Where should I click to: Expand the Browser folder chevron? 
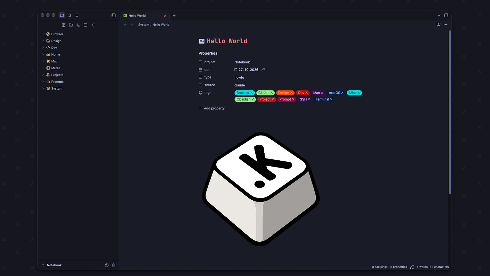click(x=43, y=34)
